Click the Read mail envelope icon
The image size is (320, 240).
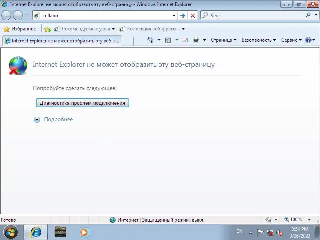click(185, 40)
